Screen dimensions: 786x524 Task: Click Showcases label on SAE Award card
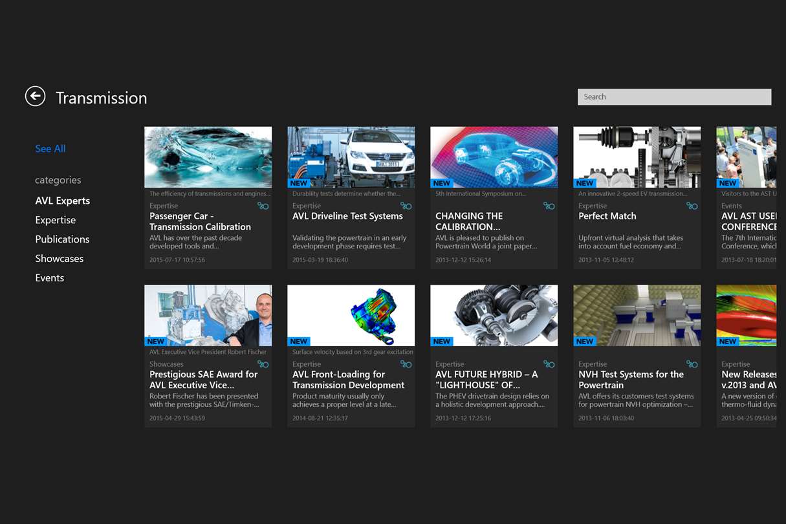tap(166, 364)
